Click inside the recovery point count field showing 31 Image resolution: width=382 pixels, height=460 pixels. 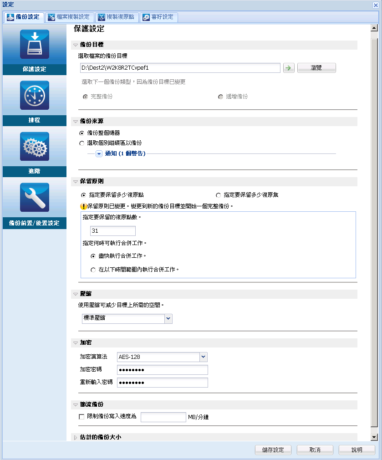(112, 231)
